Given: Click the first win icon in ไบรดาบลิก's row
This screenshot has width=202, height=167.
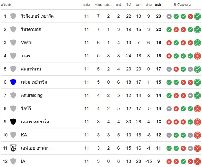Looking at the screenshot, I should [x=169, y=30].
